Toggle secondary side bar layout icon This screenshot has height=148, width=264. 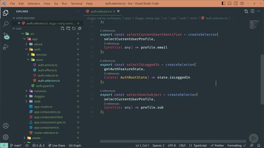point(236,3)
